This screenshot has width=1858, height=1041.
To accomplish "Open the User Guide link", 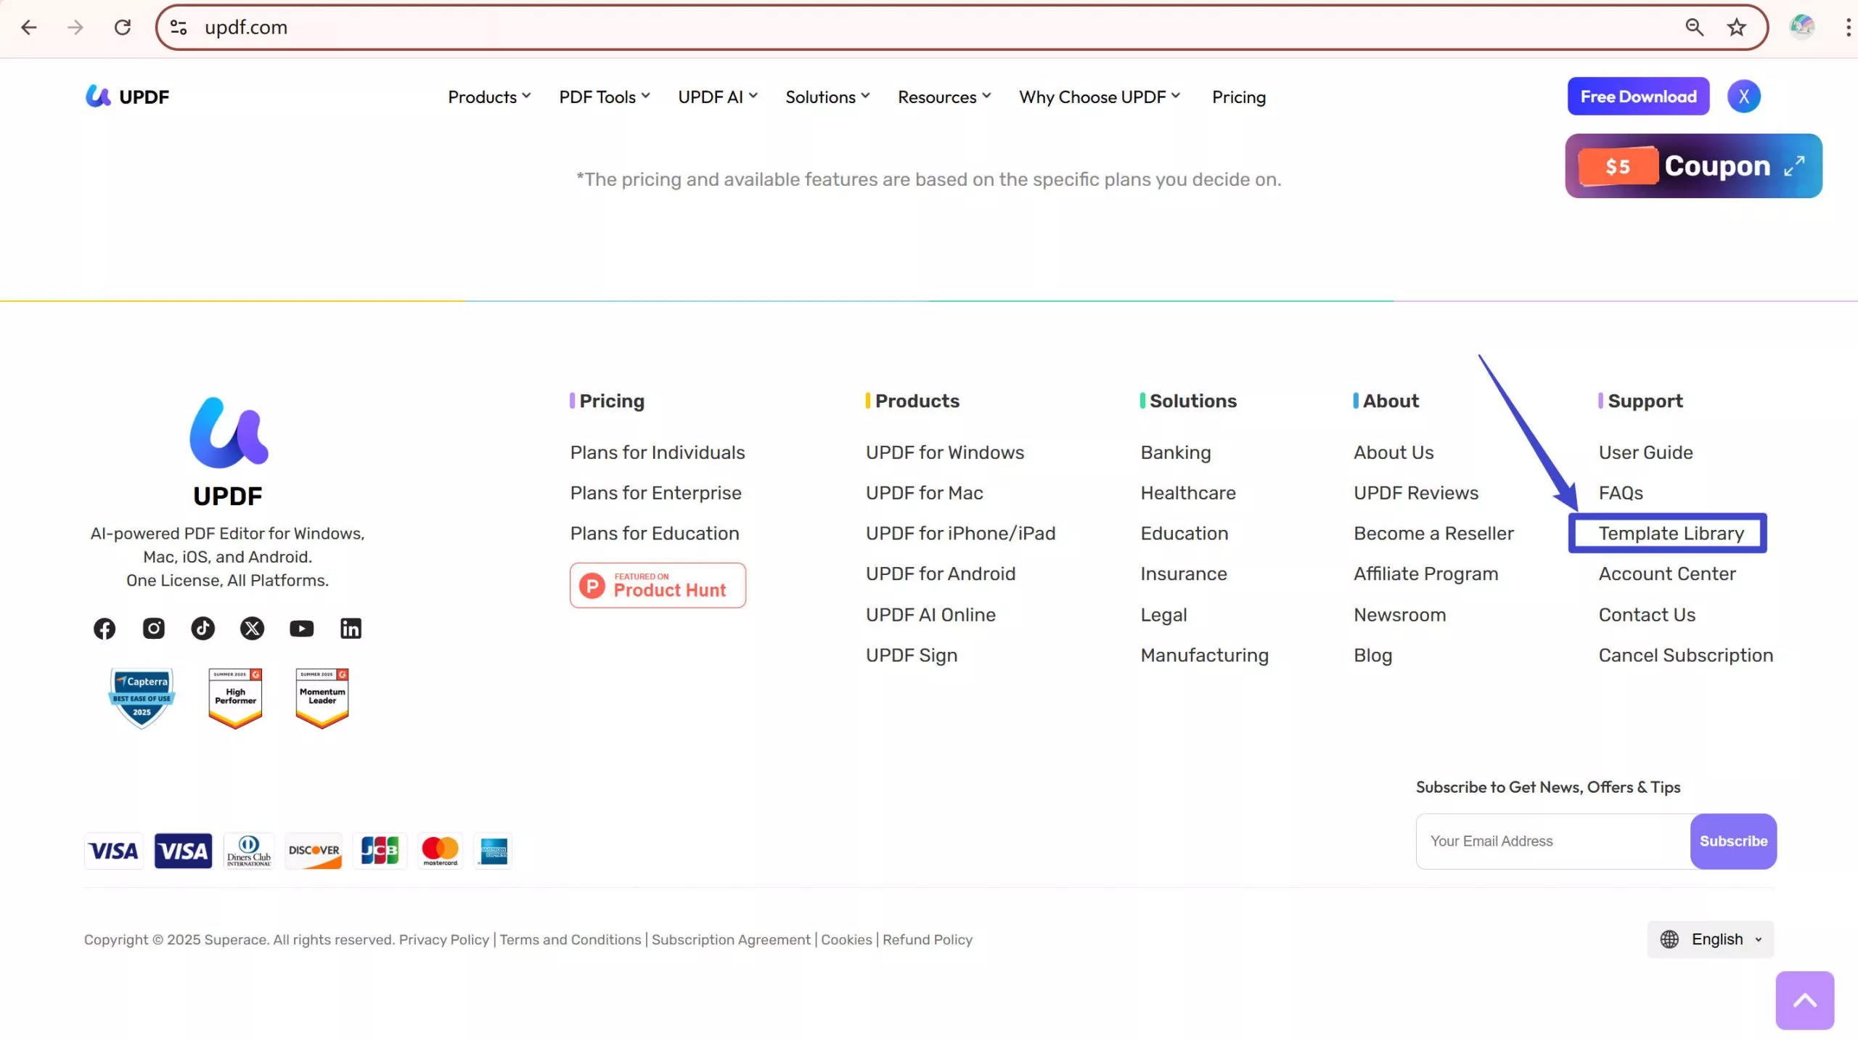I will [x=1645, y=452].
